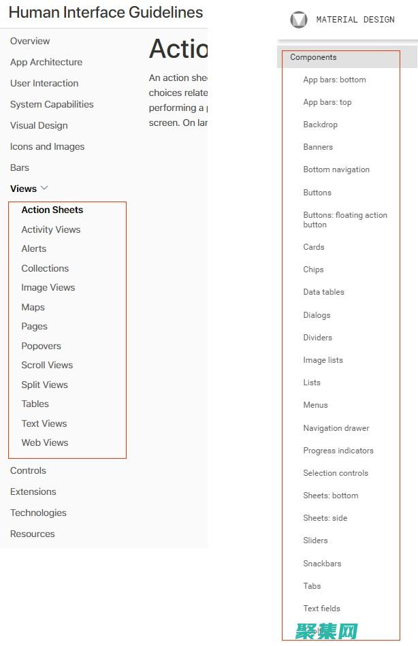This screenshot has width=418, height=646.
Task: Click the Human Interface Guidelines title
Action: coord(106,12)
